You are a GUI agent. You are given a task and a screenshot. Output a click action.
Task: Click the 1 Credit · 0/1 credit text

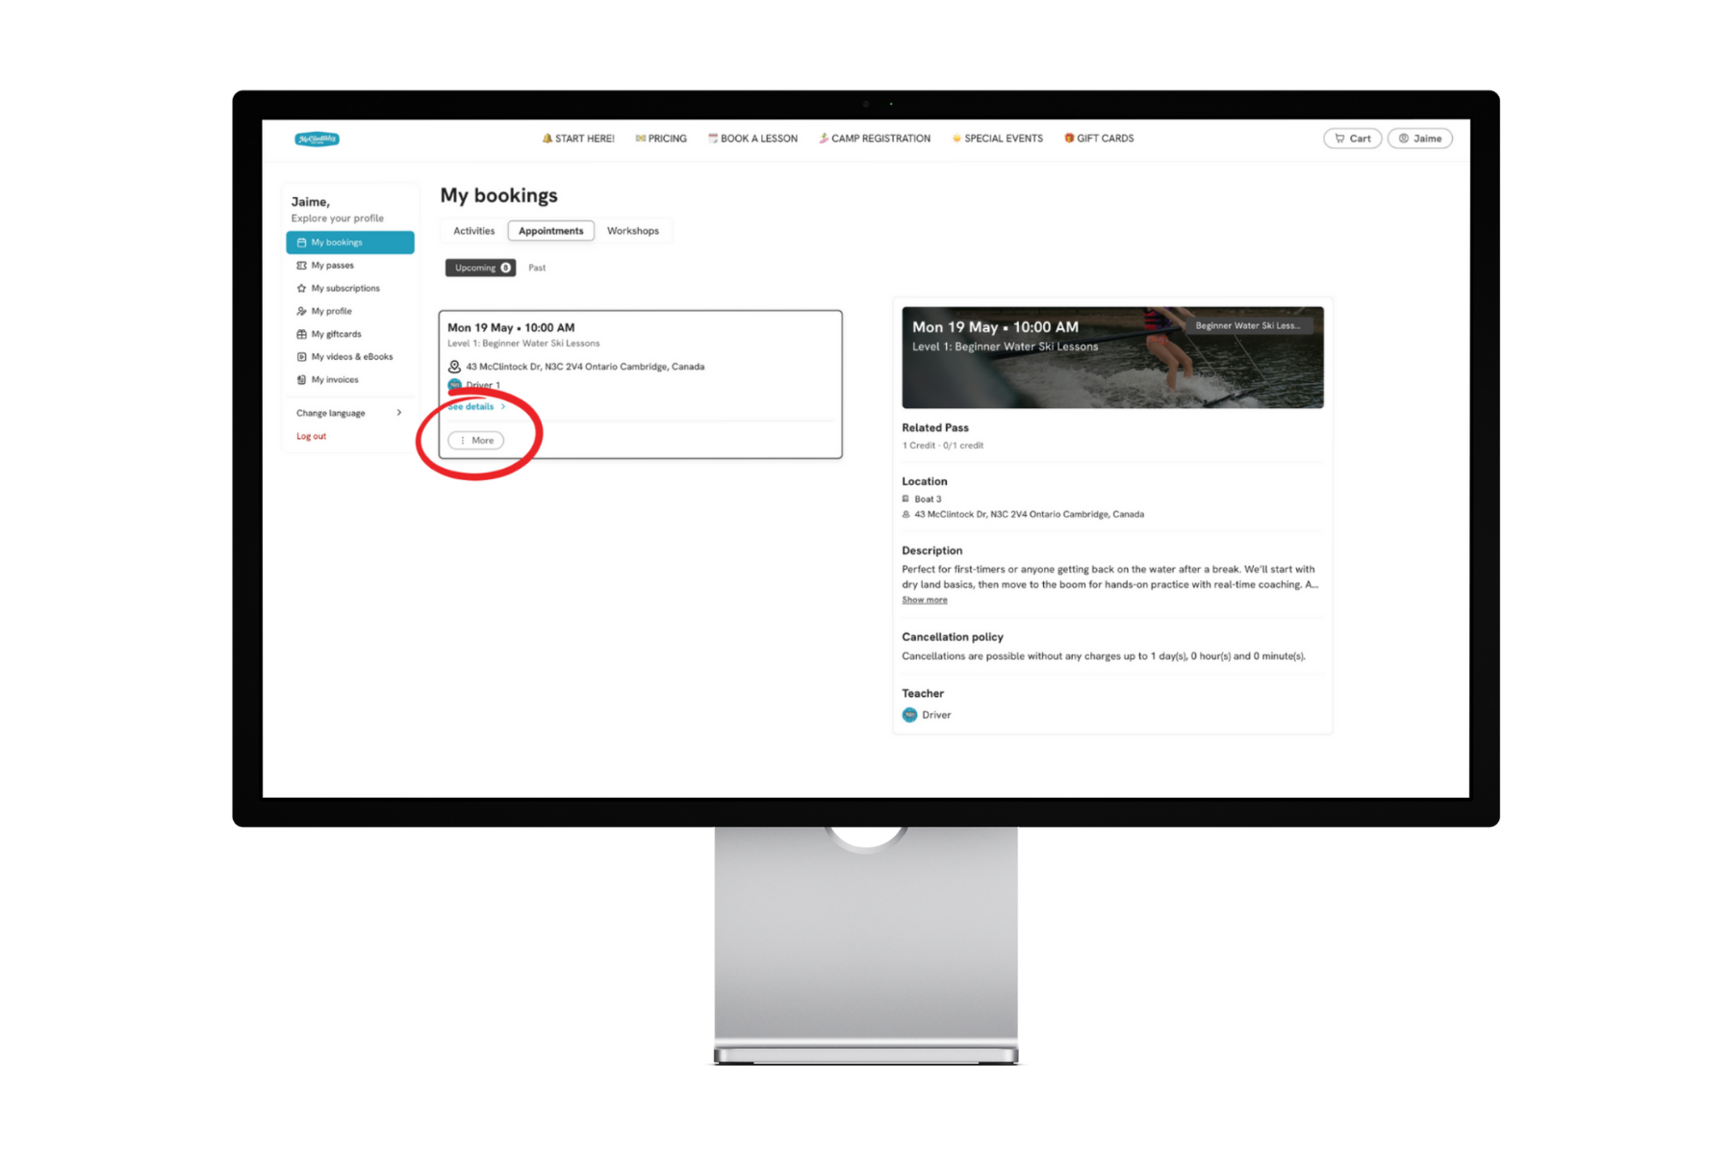[942, 446]
